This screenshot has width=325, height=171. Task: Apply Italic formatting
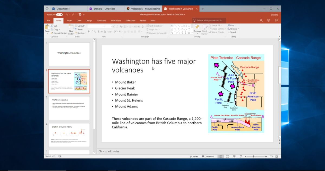(x=92, y=31)
